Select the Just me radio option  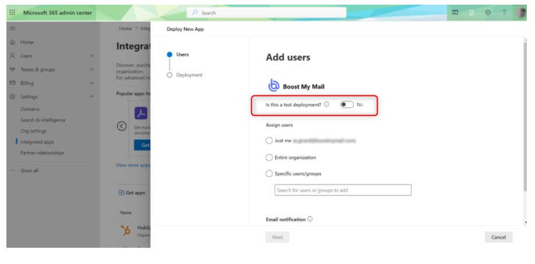(269, 140)
